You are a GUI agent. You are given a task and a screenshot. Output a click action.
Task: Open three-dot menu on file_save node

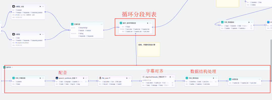(130, 78)
